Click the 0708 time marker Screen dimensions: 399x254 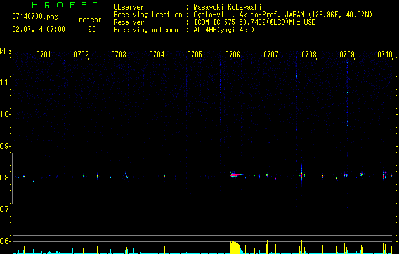pos(309,55)
